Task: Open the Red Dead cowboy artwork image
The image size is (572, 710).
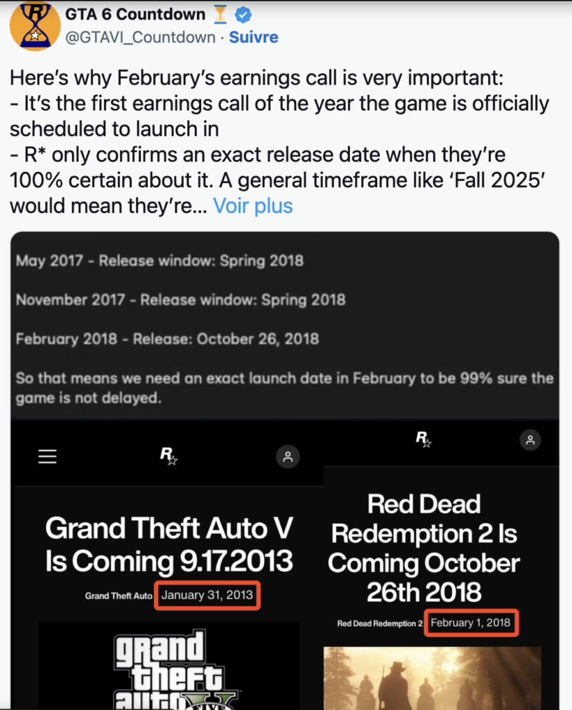Action: click(432, 677)
